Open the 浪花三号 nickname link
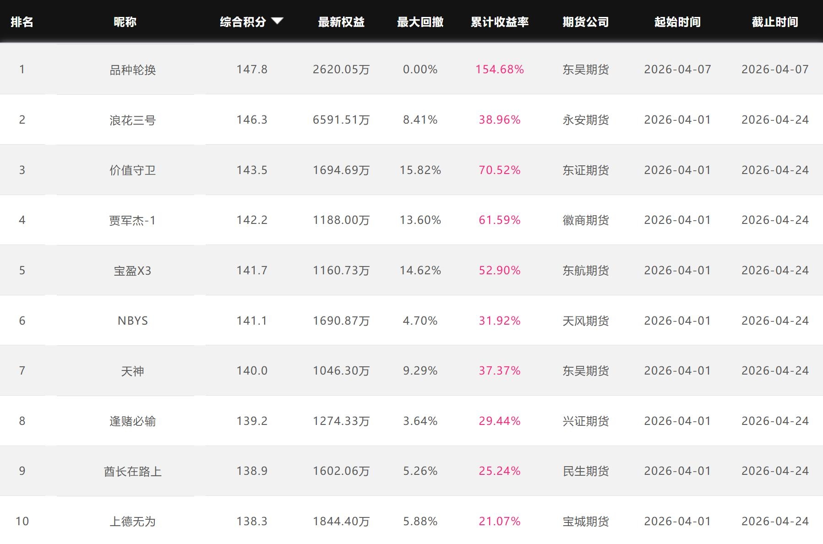Image resolution: width=823 pixels, height=544 pixels. 133,120
